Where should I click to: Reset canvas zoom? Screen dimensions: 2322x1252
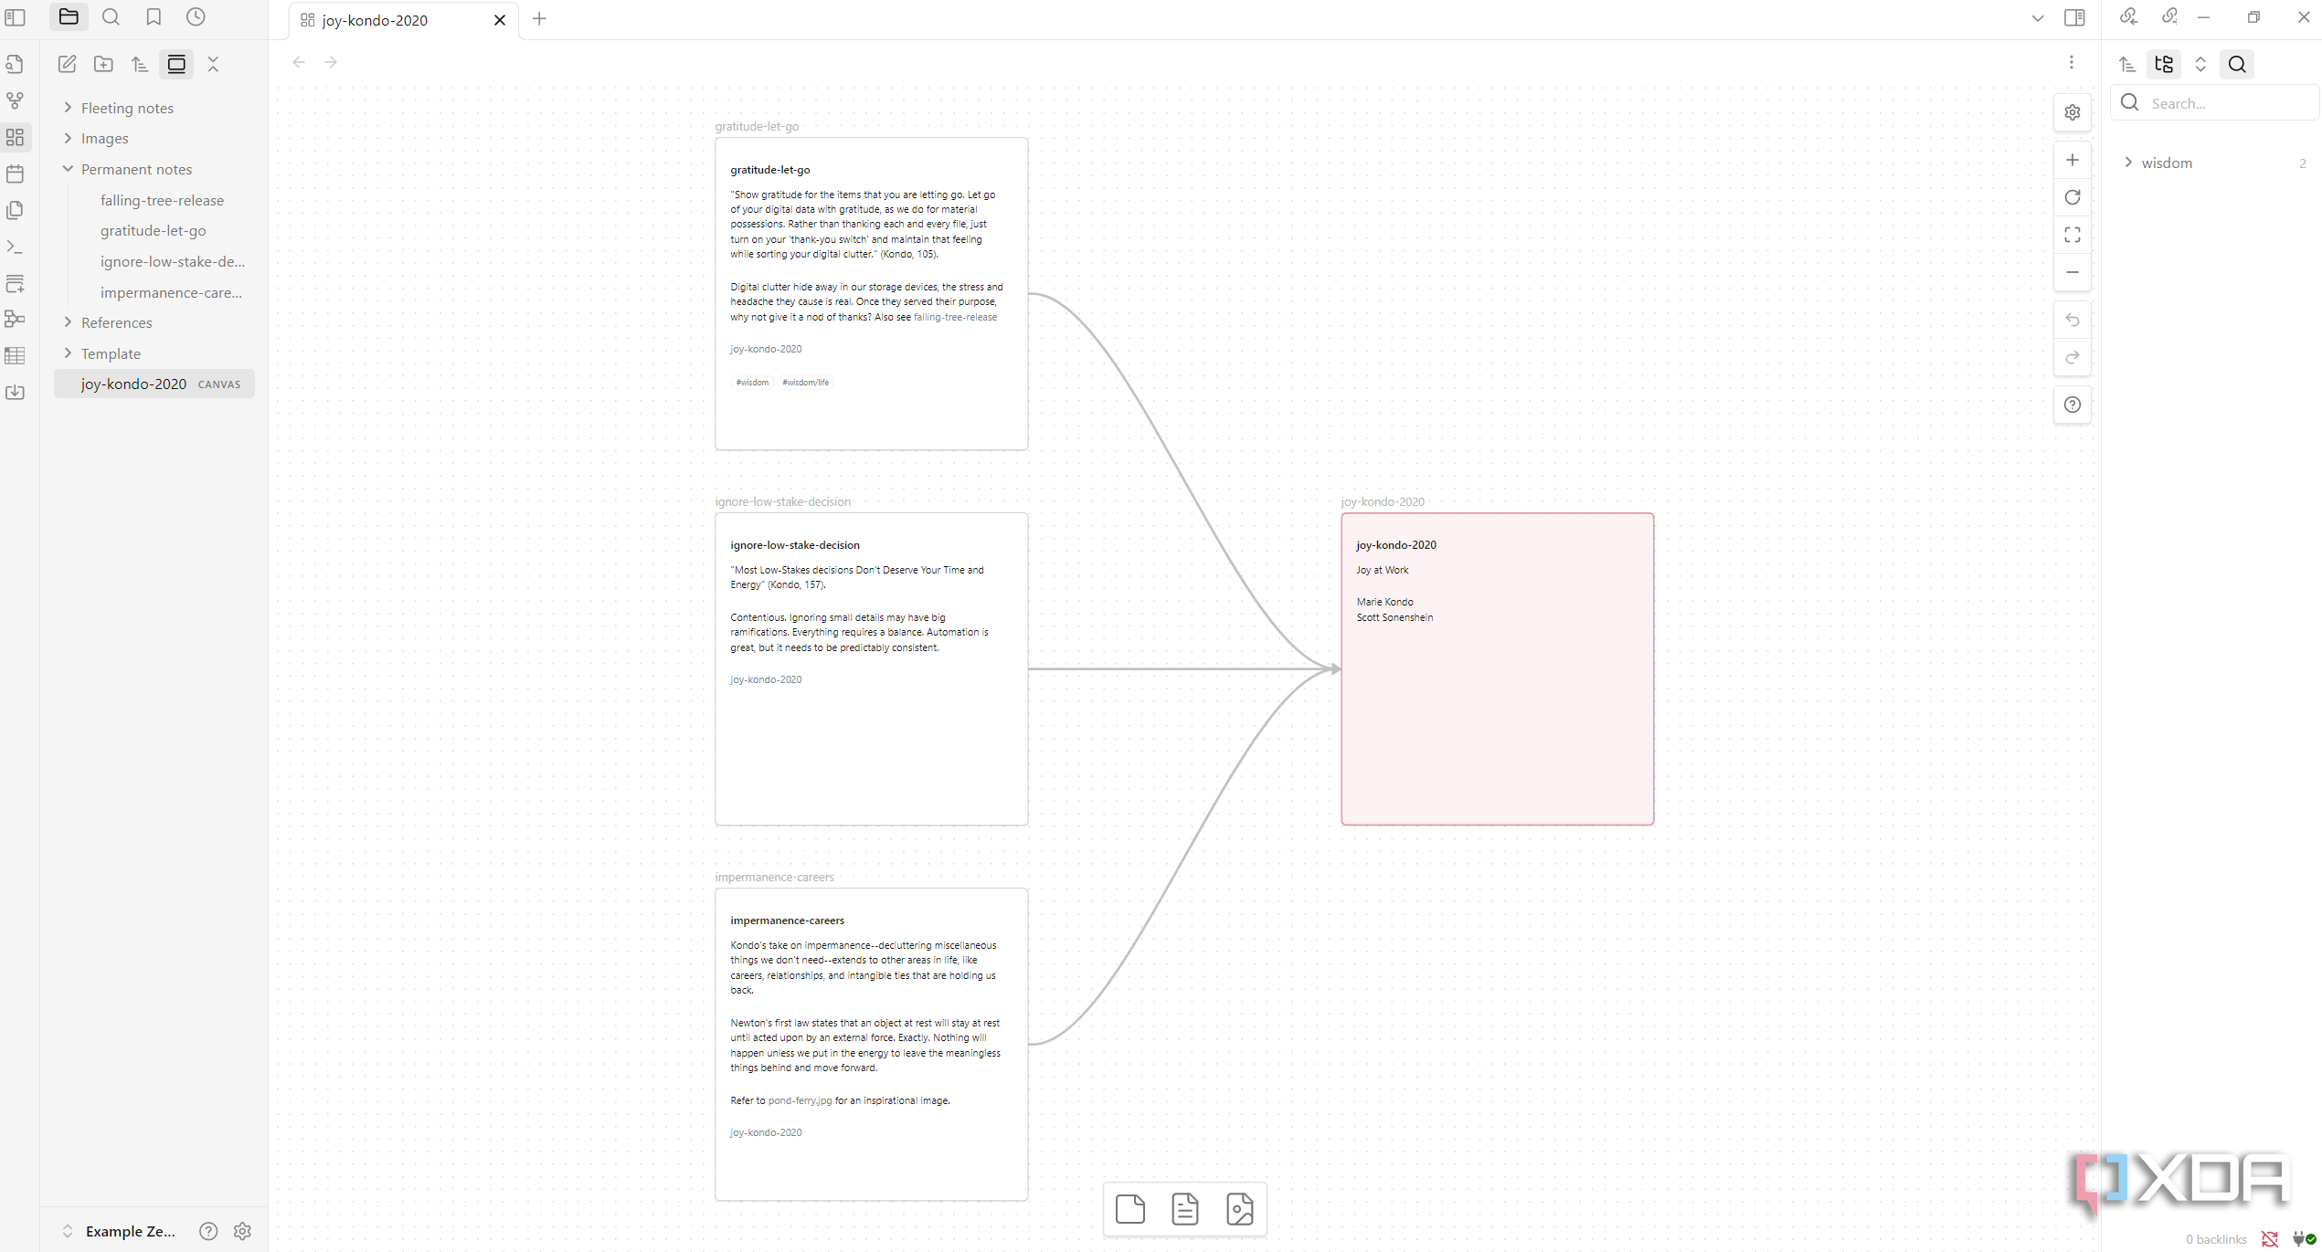point(2073,197)
